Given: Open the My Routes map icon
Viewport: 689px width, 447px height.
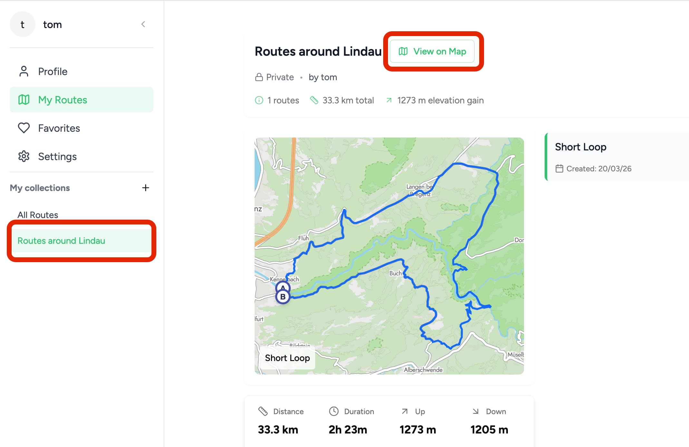Looking at the screenshot, I should tap(24, 100).
